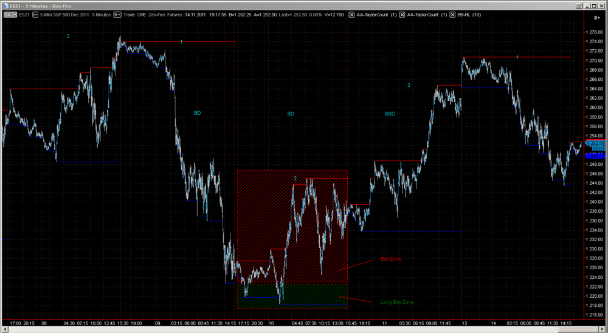Click the 'Long Buy Zone' chart annotation

tap(396, 302)
